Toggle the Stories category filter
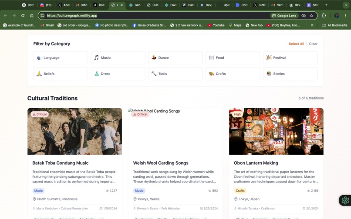The height and width of the screenshot is (219, 351). pos(290,74)
